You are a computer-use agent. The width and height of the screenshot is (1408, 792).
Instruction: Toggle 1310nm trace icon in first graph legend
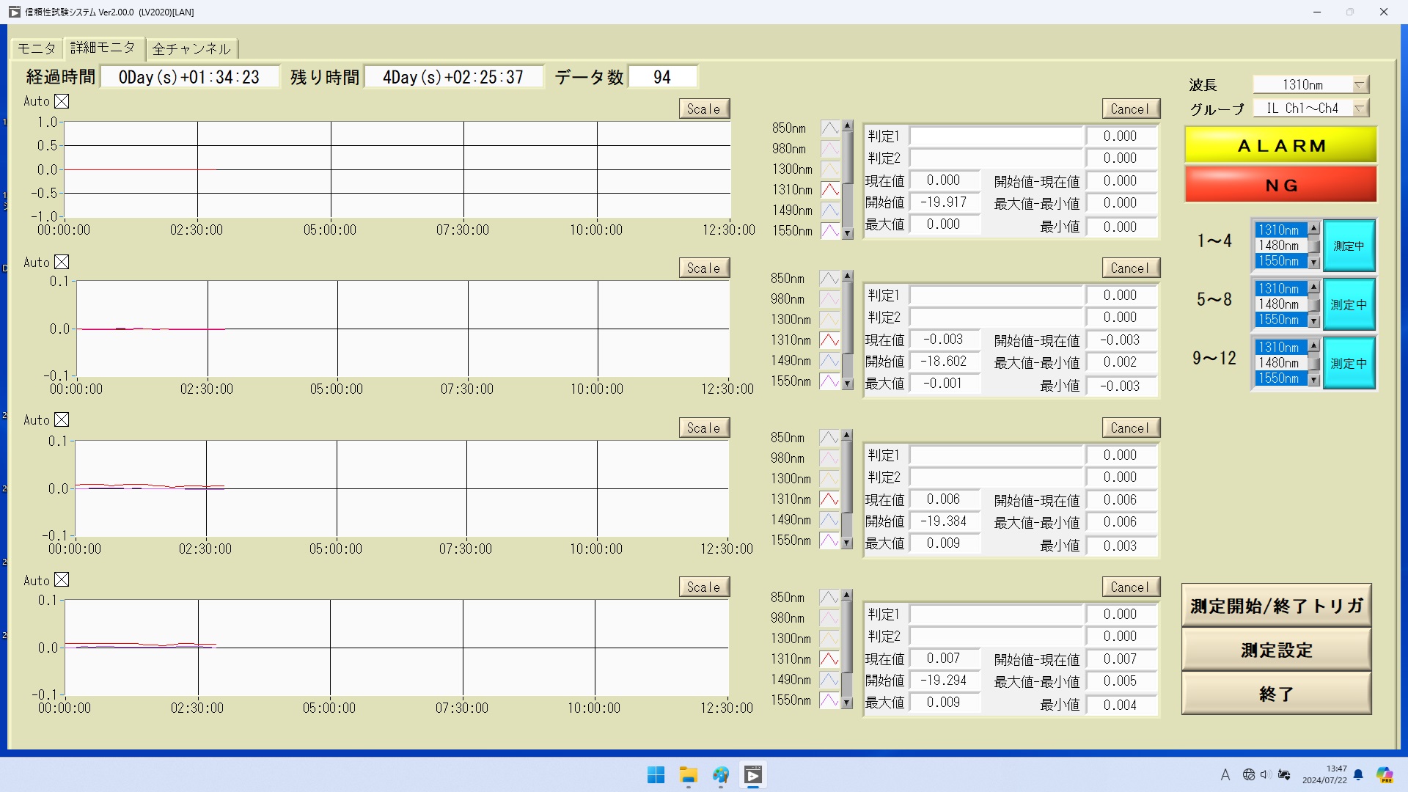829,190
